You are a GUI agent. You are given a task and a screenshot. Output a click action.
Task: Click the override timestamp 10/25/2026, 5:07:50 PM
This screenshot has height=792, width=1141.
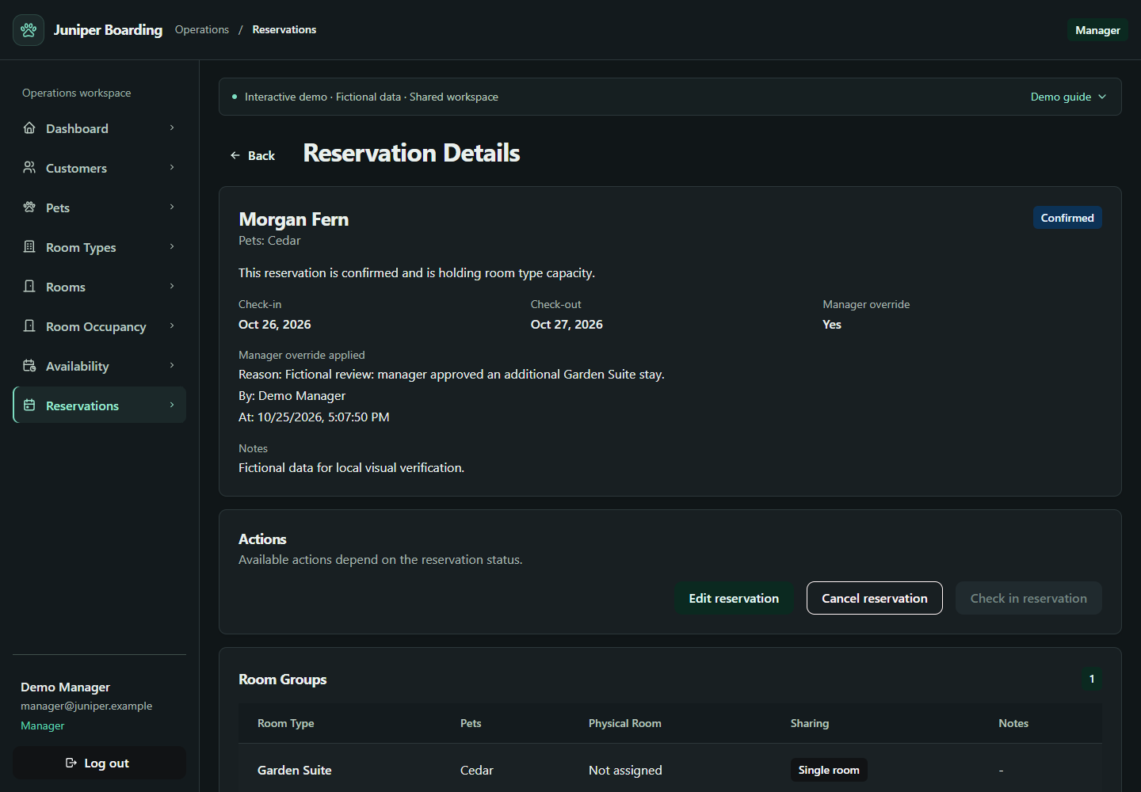[323, 417]
